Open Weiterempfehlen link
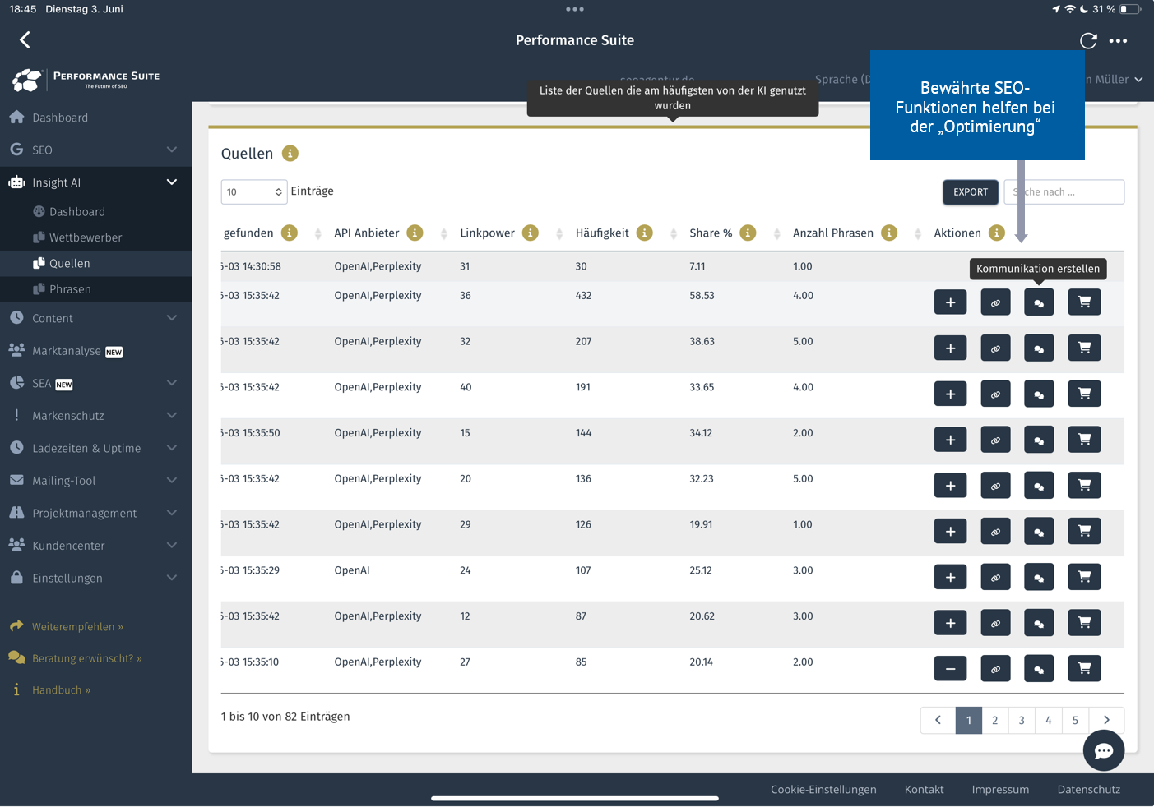 (x=77, y=626)
